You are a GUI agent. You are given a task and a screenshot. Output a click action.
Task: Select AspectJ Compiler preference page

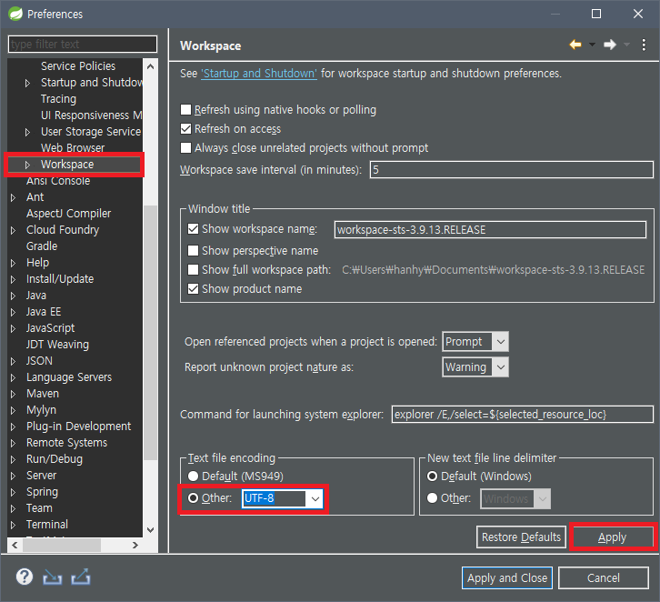point(68,214)
